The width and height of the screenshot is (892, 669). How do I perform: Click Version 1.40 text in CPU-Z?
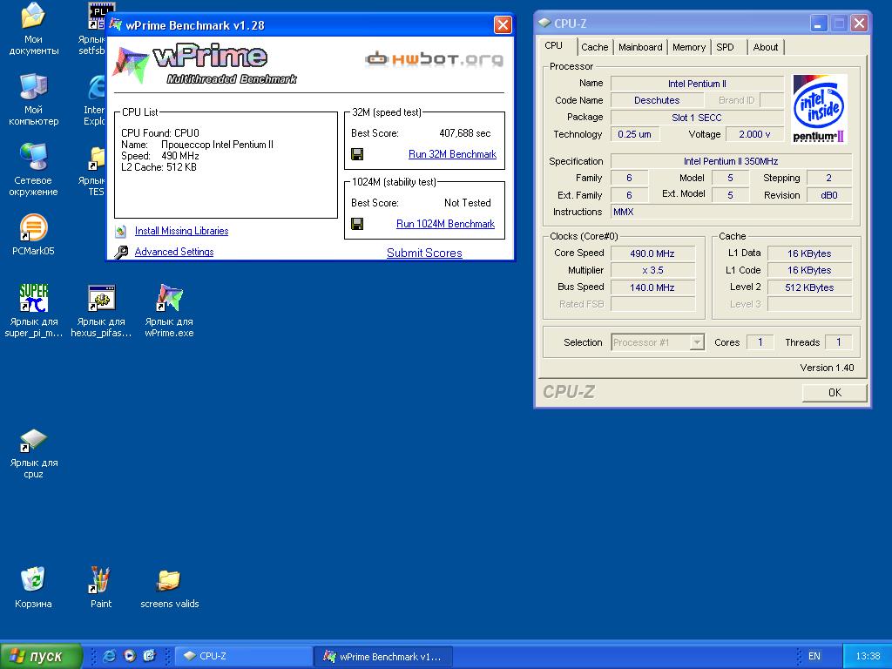[x=827, y=368]
